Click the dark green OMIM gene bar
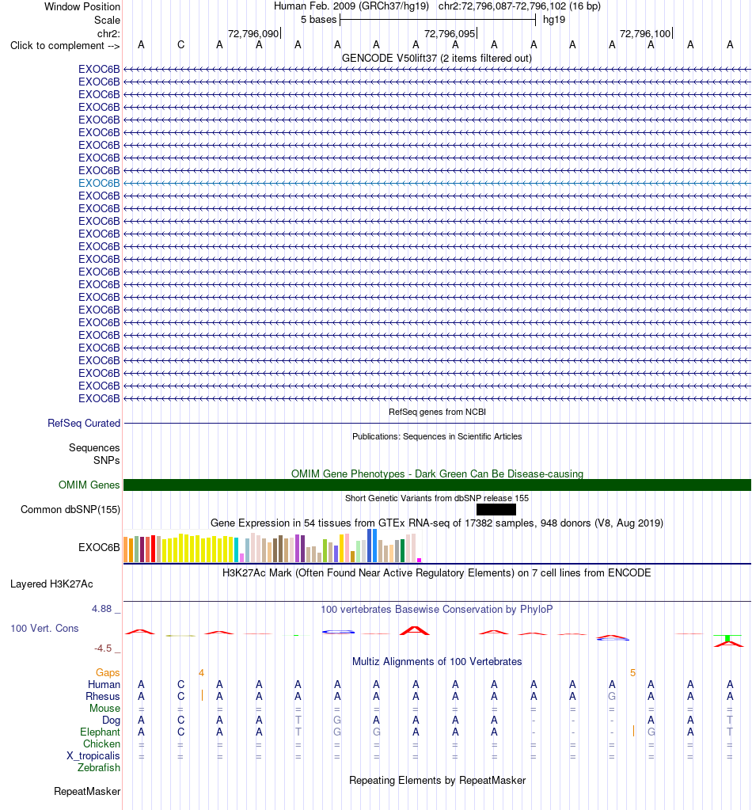The width and height of the screenshot is (752, 810). point(437,485)
